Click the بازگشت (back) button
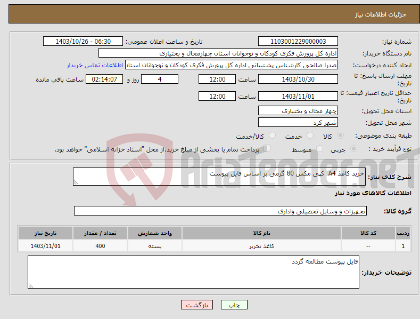Image resolution: width=420 pixels, height=319 pixels. [197, 305]
